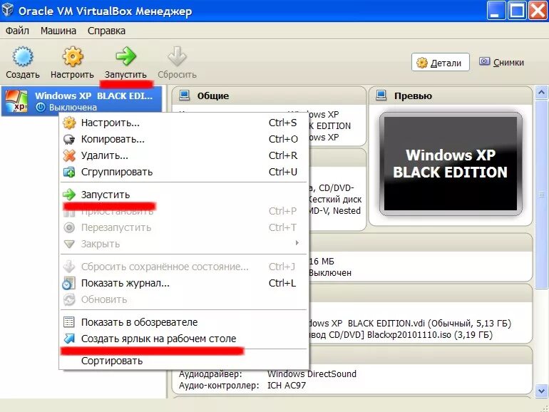Click the monitor icon in the Общие header
Viewport: 549px width, 412px height.
[x=185, y=96]
